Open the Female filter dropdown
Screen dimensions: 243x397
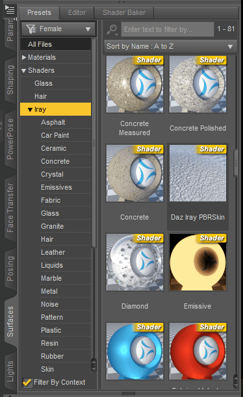[x=58, y=29]
